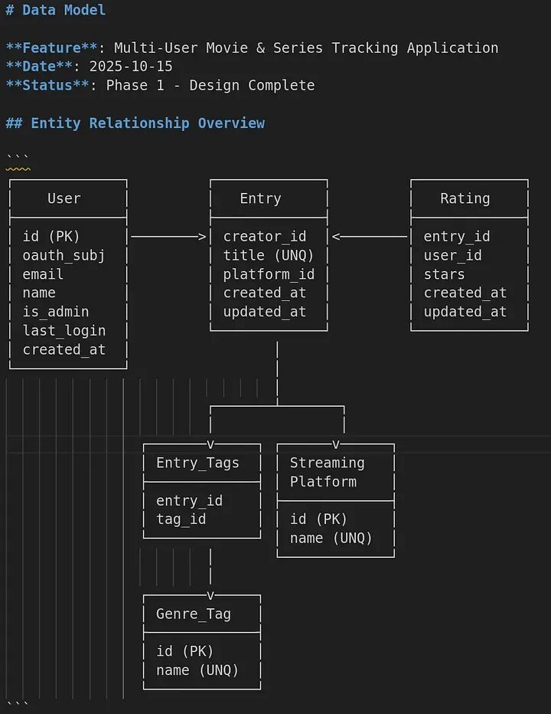Click 'updated_at' in Entry box
Image resolution: width=551 pixels, height=714 pixels.
coord(265,312)
